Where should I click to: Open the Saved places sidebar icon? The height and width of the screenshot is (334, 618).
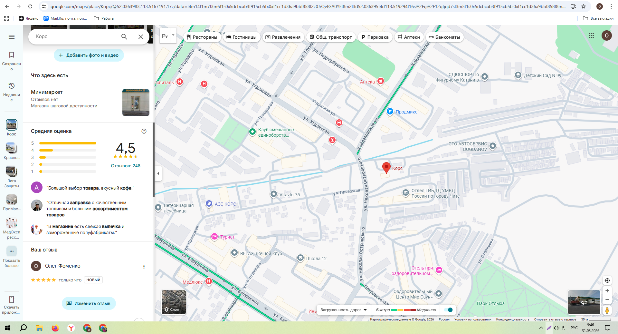[12, 58]
